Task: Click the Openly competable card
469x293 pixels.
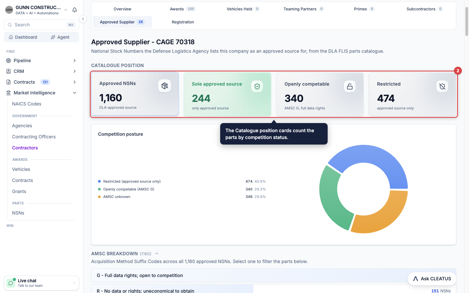Action: pyautogui.click(x=320, y=94)
